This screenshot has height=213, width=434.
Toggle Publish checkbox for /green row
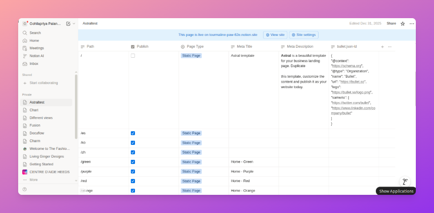tap(133, 162)
